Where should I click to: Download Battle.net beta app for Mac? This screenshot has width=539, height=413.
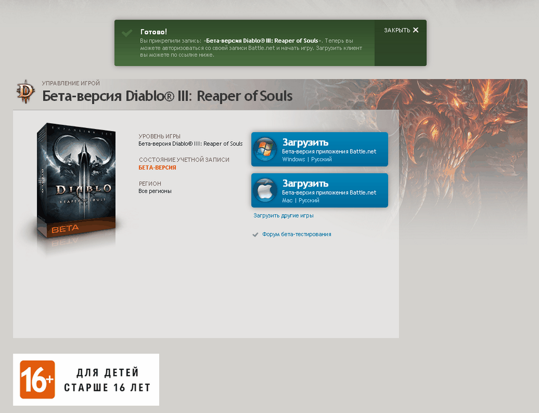(320, 191)
